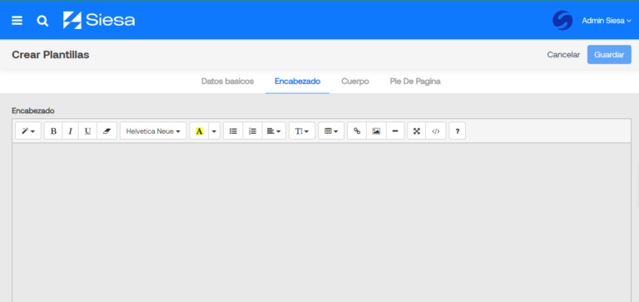
Task: Open the Pie De Pagina tab
Action: pos(415,82)
